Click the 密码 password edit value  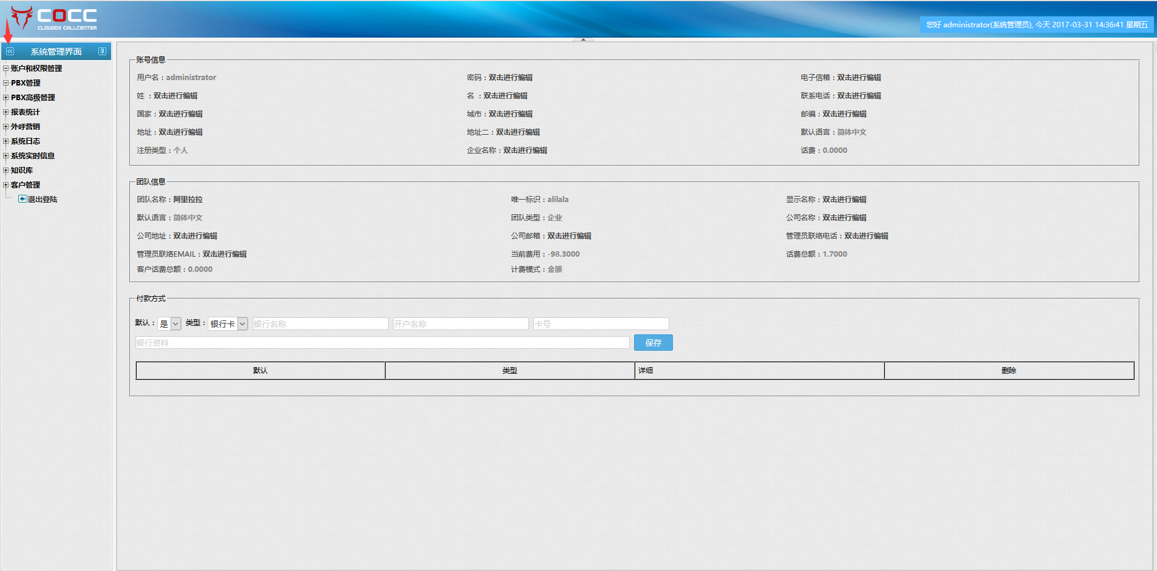510,78
